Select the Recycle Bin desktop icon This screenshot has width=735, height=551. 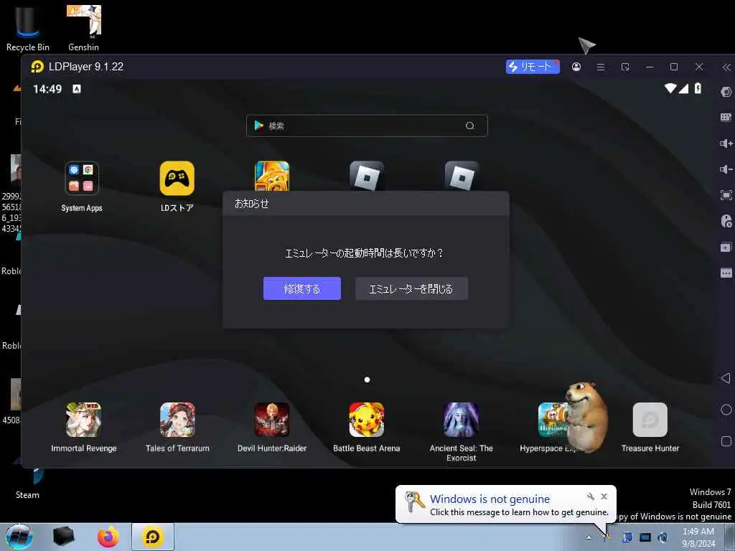pyautogui.click(x=28, y=28)
